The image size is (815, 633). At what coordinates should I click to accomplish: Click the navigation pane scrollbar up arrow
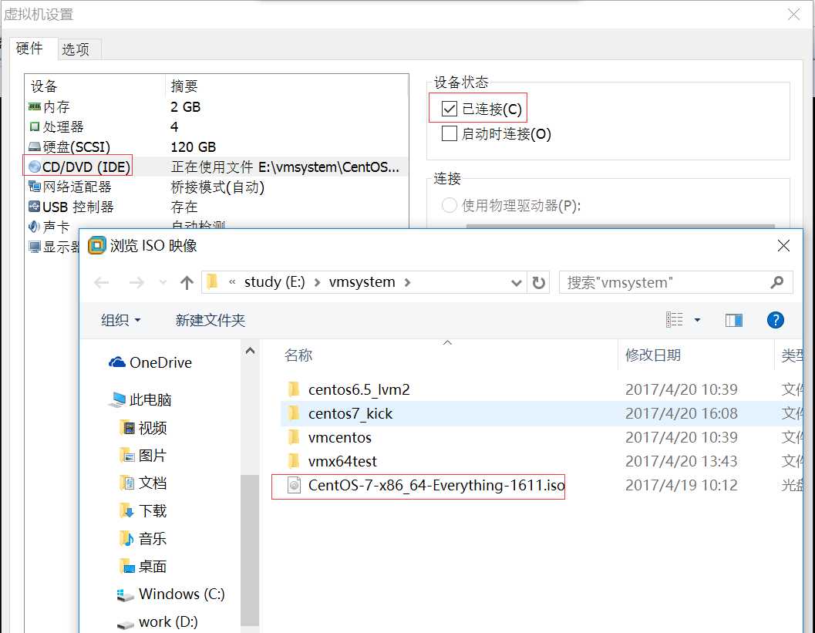[x=250, y=351]
